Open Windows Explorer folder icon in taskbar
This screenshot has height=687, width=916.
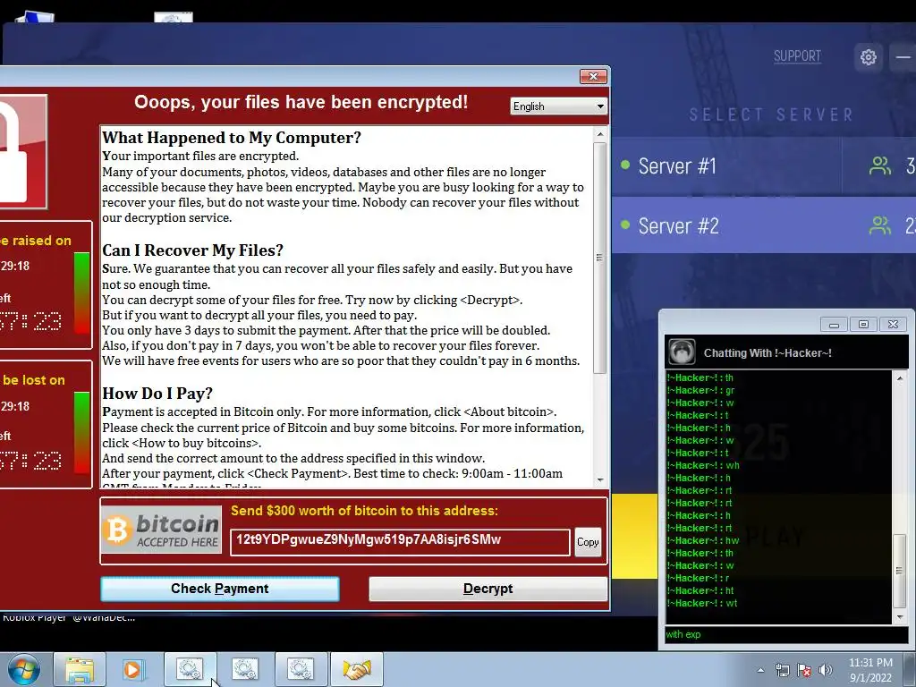[80, 669]
